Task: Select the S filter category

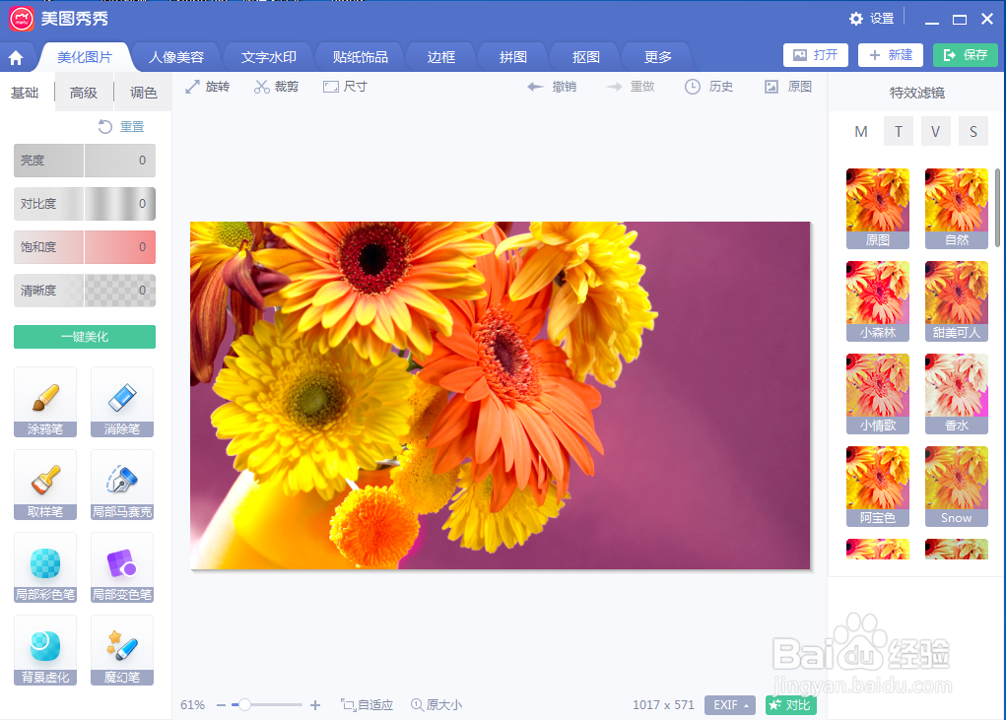Action: [973, 131]
